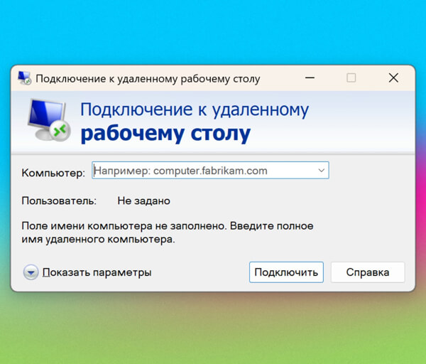Click the message 'Поле имени компьютера не заполнено'
This screenshot has width=426, height=364.
(124, 226)
